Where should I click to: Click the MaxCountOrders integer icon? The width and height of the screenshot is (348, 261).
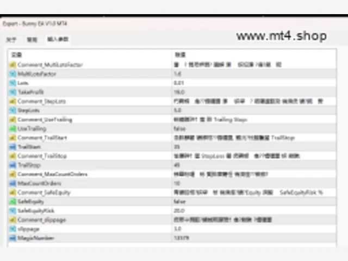[x=13, y=183]
